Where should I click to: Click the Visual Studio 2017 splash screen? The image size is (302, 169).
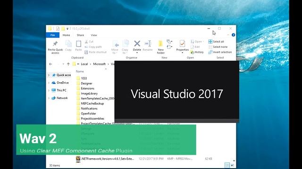click(177, 92)
